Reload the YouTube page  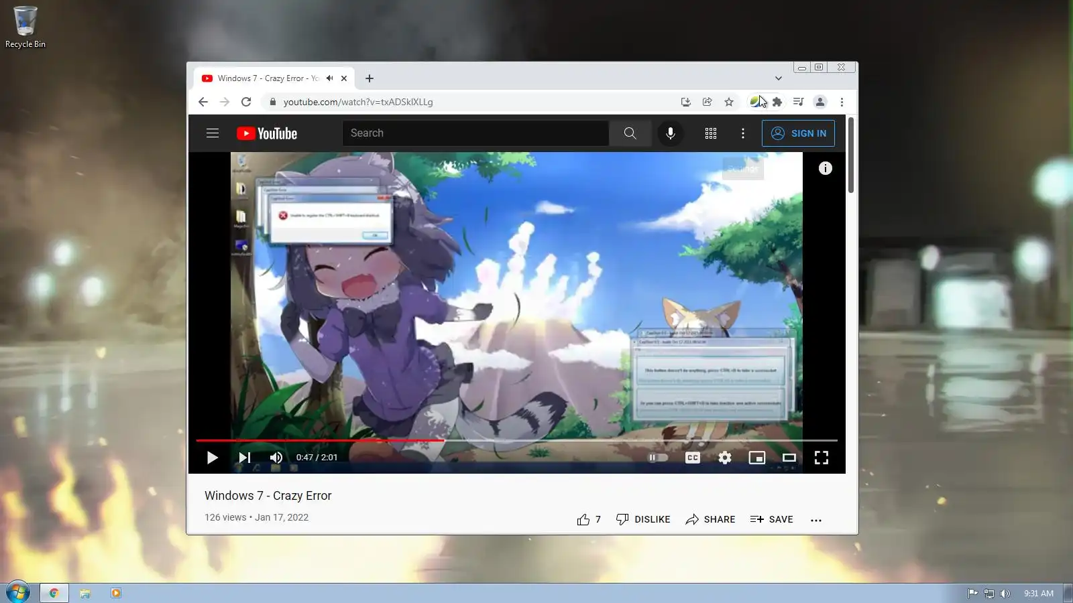(246, 102)
